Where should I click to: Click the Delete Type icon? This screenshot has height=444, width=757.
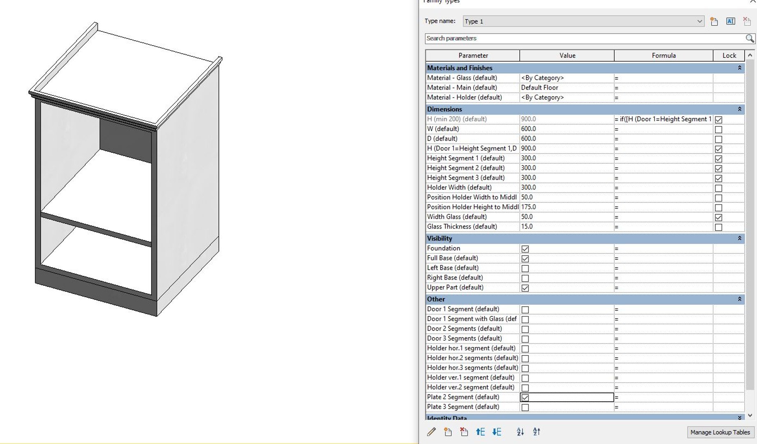point(747,21)
